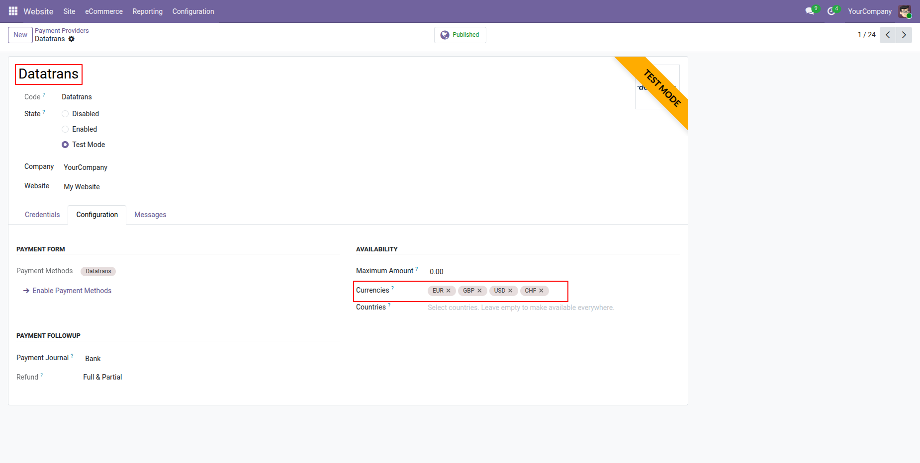
Task: Click the Code value Datatrans
Action: (77, 97)
